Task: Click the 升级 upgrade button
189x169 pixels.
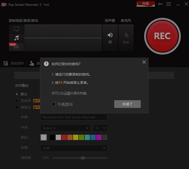Action: pos(146,4)
